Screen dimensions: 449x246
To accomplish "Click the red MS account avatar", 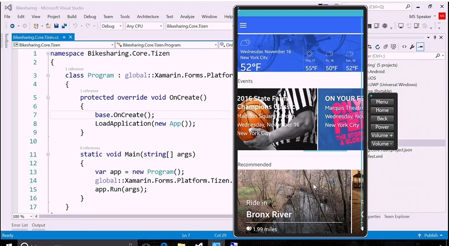I will pos(442,17).
